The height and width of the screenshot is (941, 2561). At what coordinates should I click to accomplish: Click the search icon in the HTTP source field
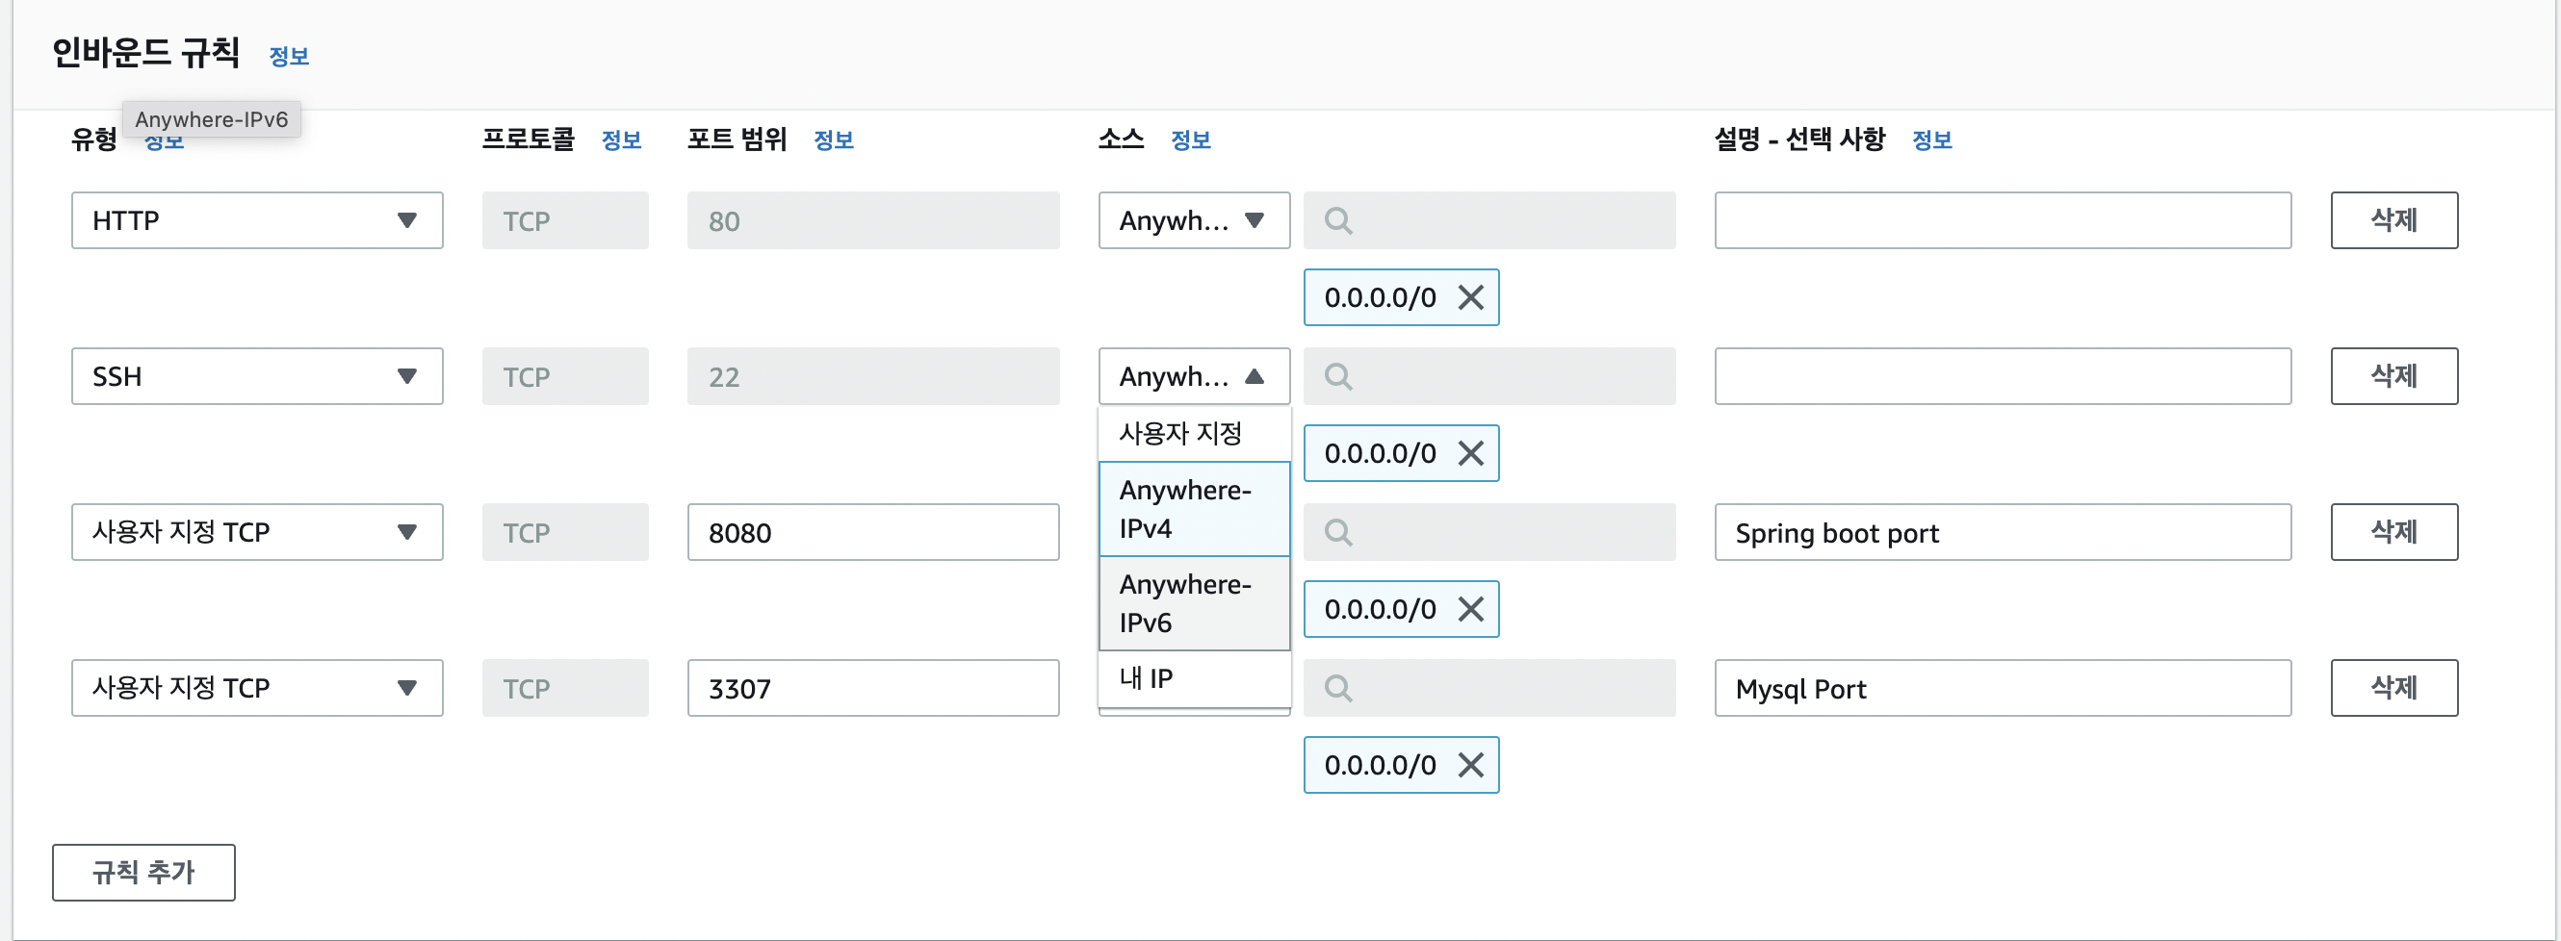[x=1338, y=220]
